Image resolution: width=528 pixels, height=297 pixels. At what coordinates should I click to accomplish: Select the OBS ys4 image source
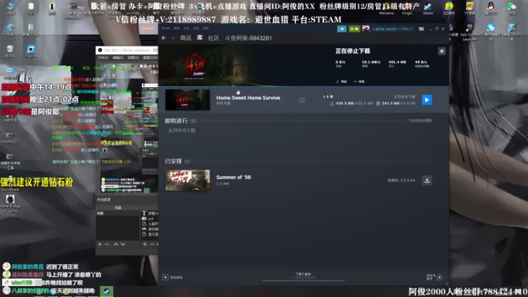[x=150, y=219]
